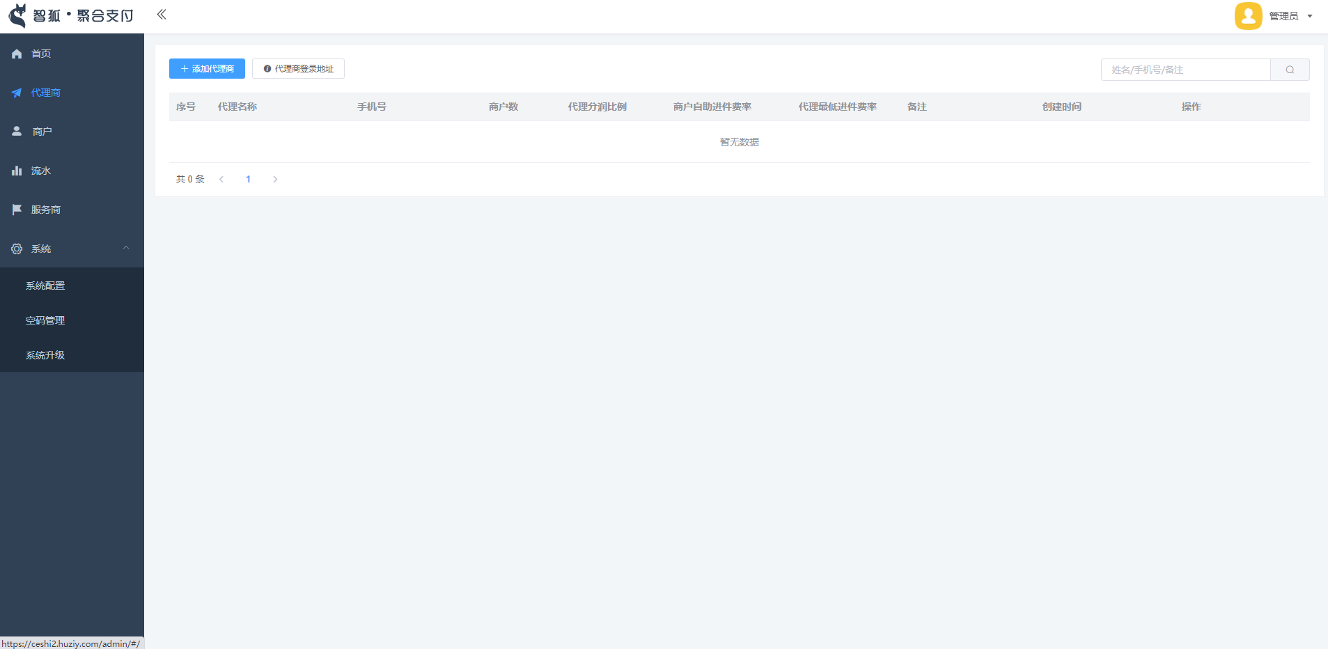Viewport: 1328px width, 649px height.
Task: Select 系统升级 in sidebar
Action: pos(45,355)
